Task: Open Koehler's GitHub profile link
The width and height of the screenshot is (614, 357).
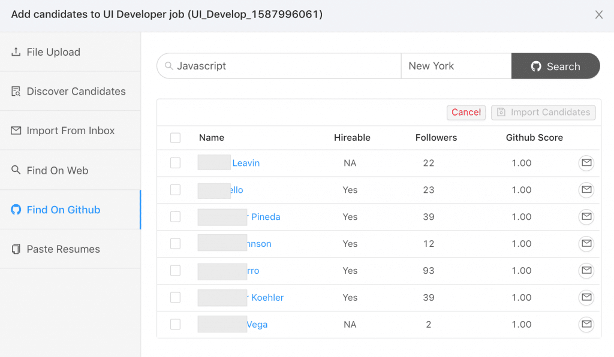Action: click(267, 298)
